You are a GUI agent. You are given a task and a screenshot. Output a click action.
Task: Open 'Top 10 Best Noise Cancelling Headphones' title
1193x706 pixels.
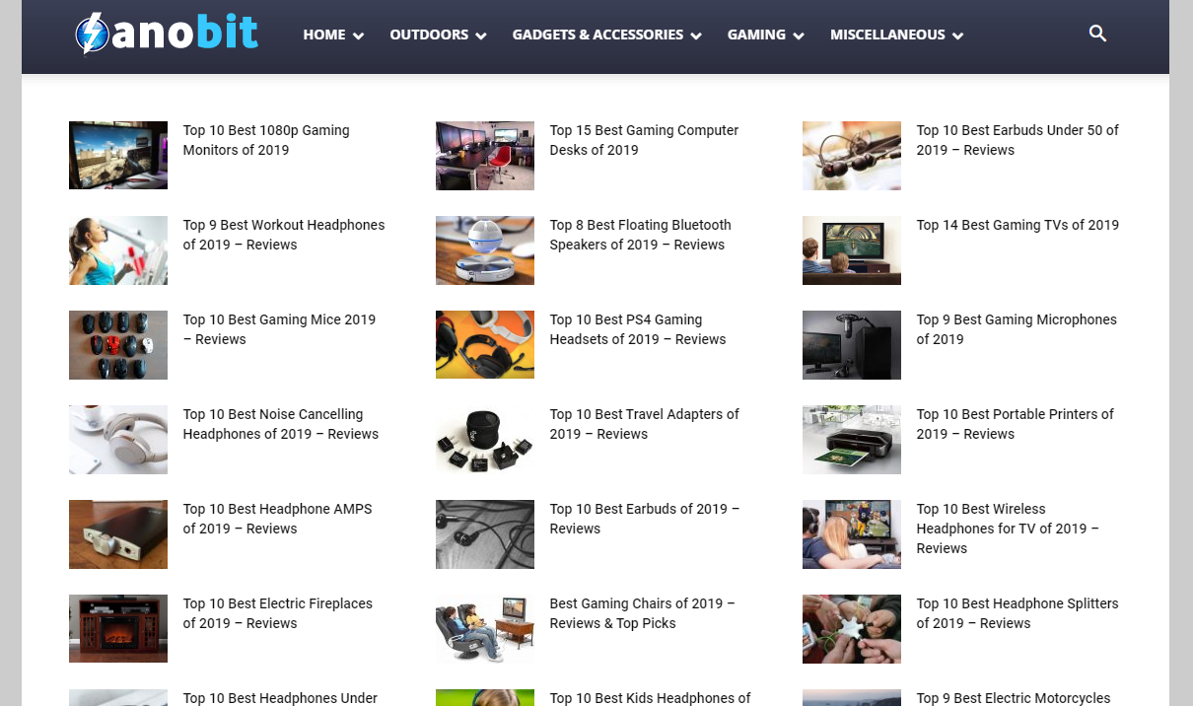tap(281, 424)
